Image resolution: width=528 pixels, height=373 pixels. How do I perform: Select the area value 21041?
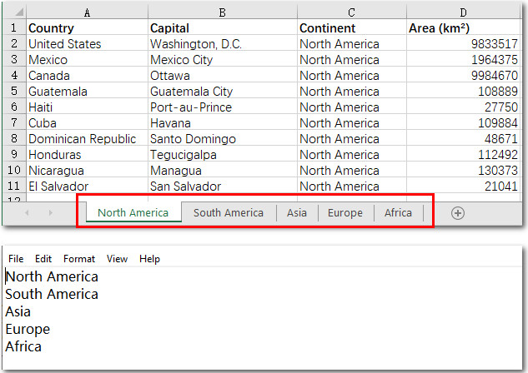(463, 186)
